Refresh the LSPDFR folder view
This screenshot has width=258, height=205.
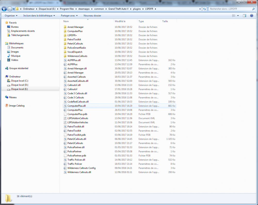[x=204, y=9]
